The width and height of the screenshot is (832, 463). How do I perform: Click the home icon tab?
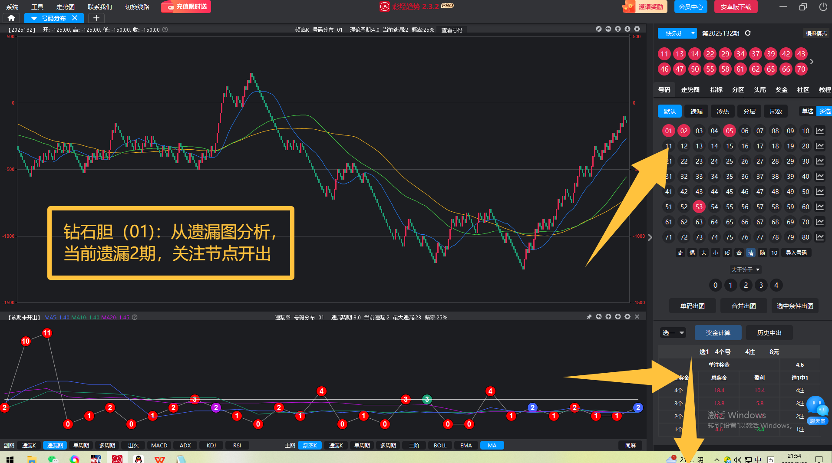pyautogui.click(x=11, y=18)
